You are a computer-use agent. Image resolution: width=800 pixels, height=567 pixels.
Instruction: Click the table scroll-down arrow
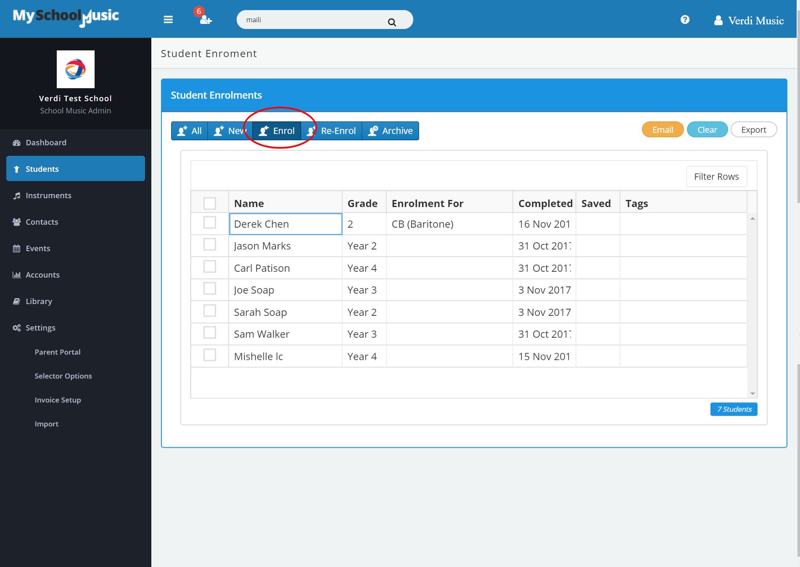pyautogui.click(x=752, y=394)
